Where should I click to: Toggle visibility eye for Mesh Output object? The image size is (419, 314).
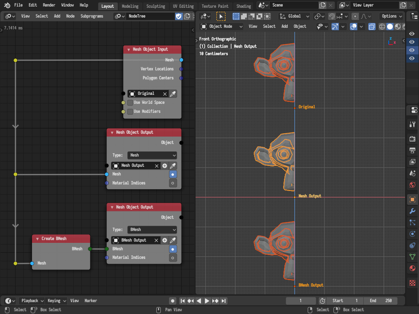(412, 50)
